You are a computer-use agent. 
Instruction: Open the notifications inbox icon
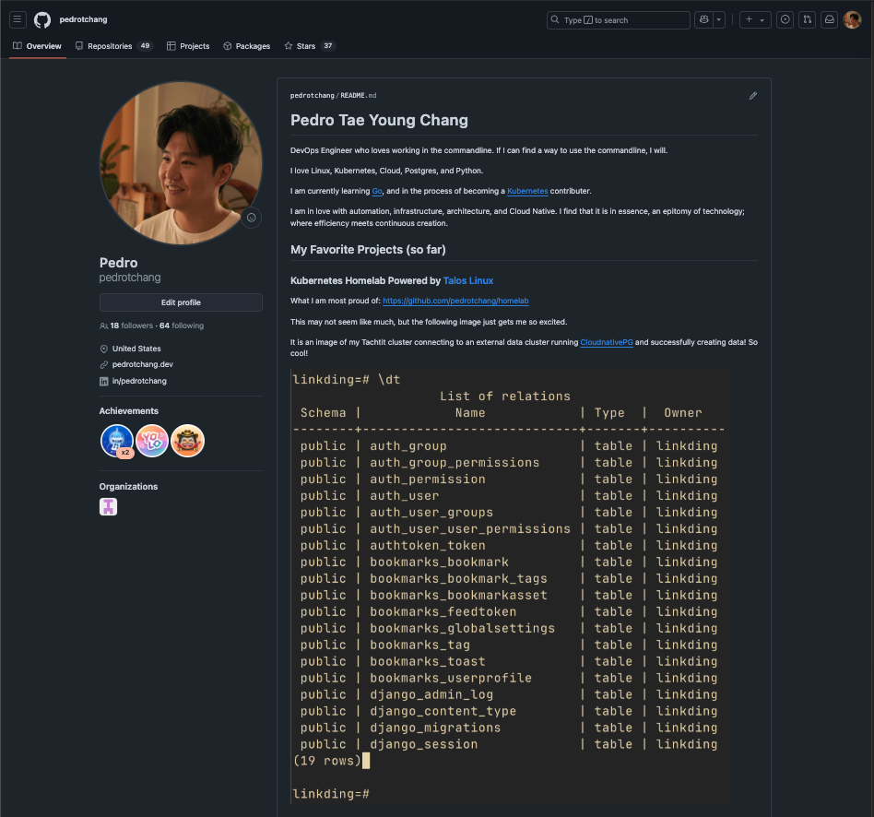coord(830,19)
